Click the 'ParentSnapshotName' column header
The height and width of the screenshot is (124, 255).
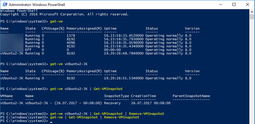point(191,96)
